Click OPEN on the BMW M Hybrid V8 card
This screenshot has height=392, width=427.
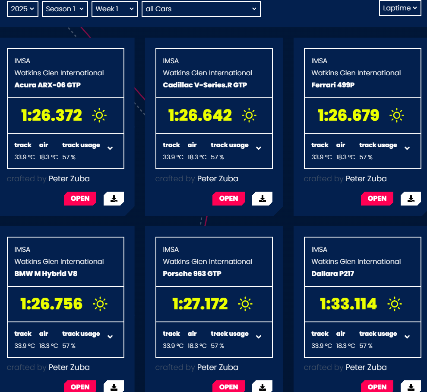click(x=80, y=386)
